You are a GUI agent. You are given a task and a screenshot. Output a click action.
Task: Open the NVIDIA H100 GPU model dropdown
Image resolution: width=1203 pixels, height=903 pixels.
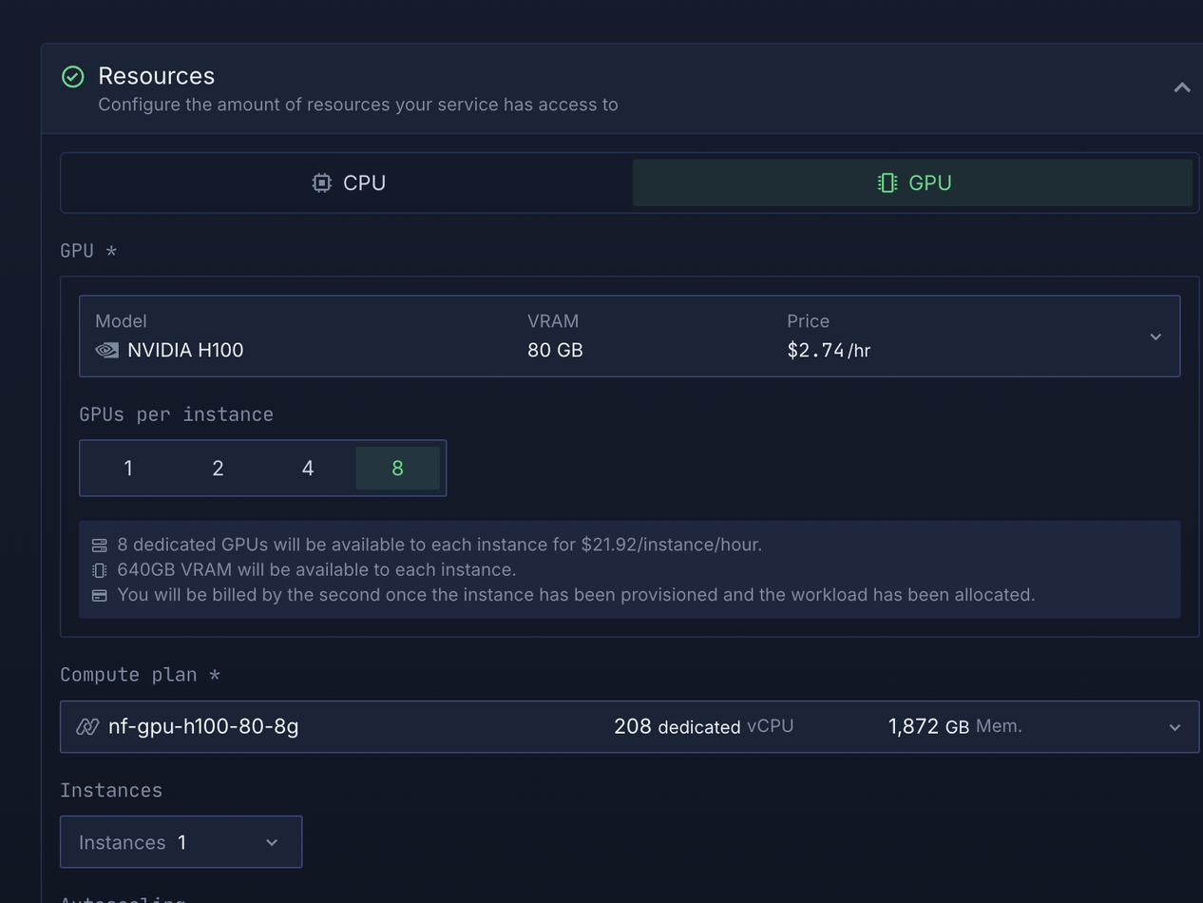point(630,336)
